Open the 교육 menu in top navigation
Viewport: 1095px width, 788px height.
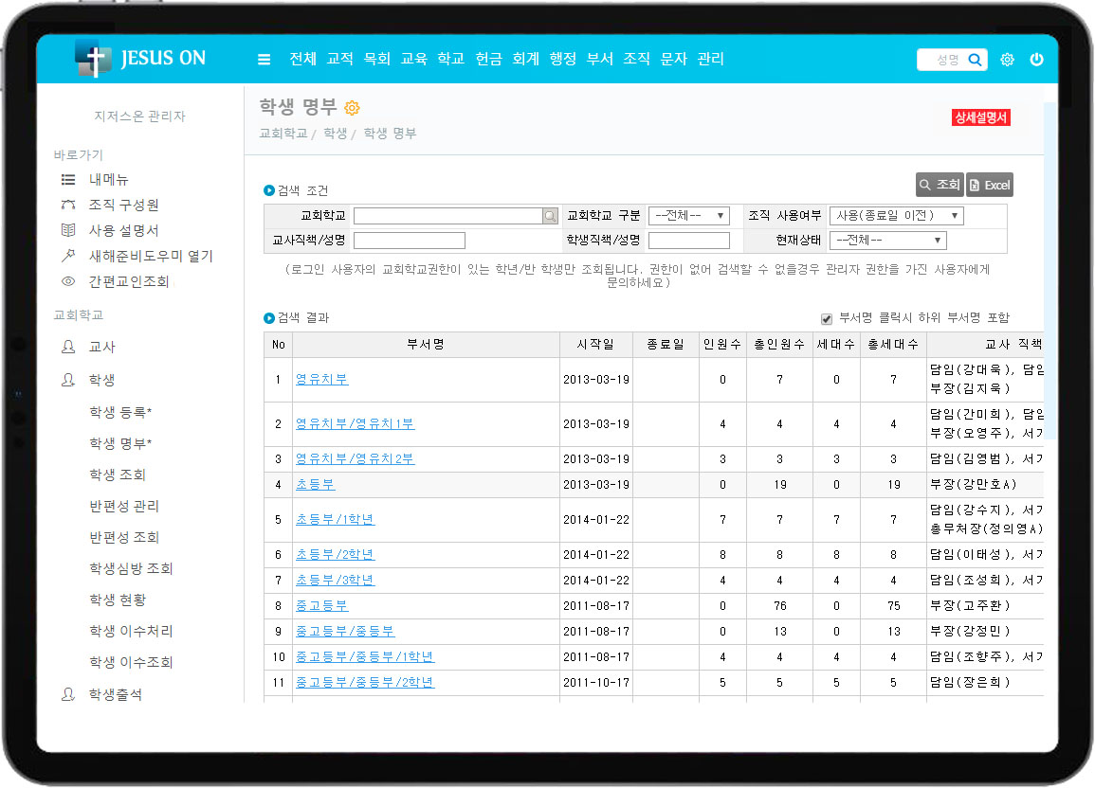413,59
